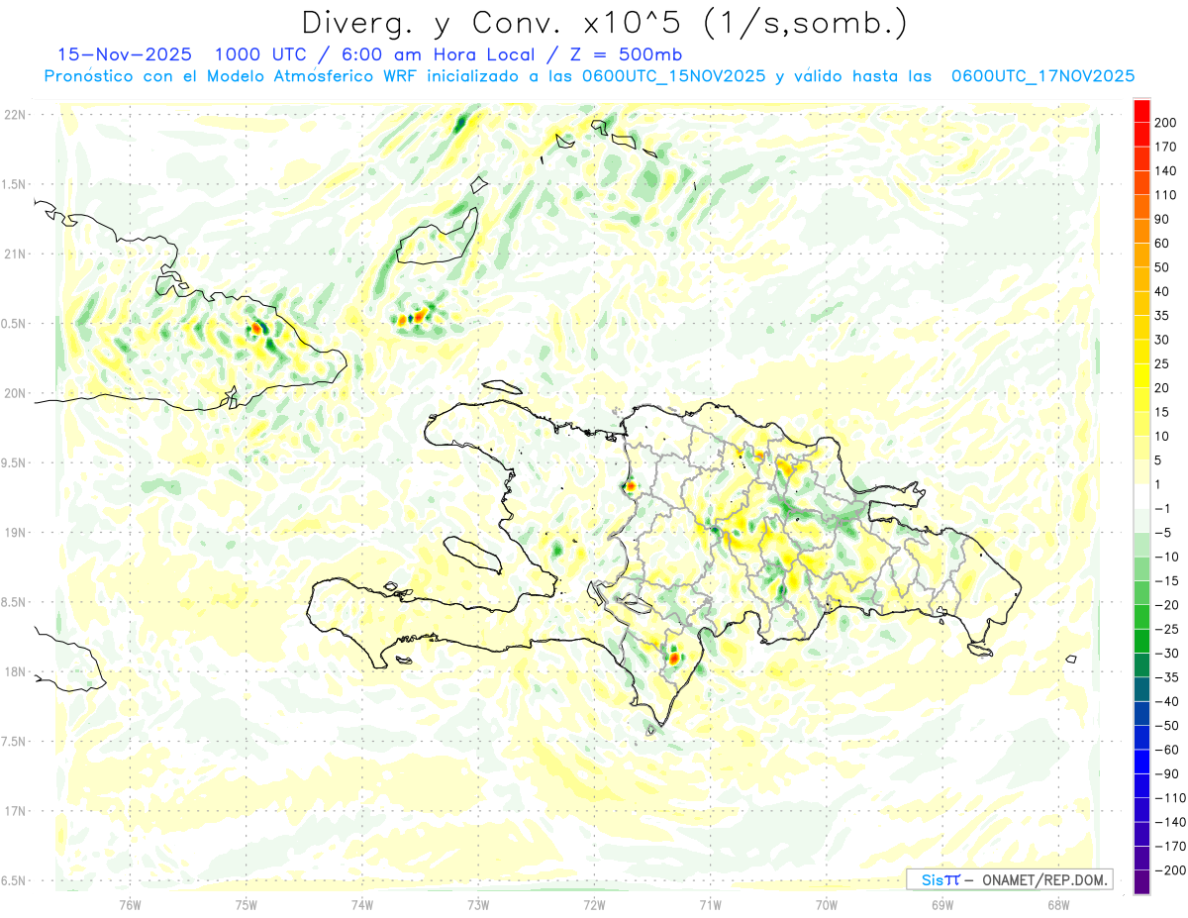
Task: Click the colorbar label '-170'
Action: 1170,846
